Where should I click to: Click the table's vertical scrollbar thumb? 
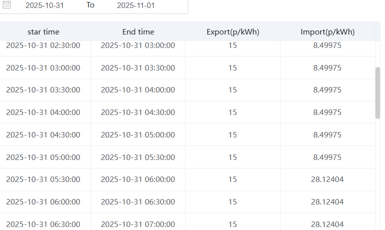(x=378, y=92)
